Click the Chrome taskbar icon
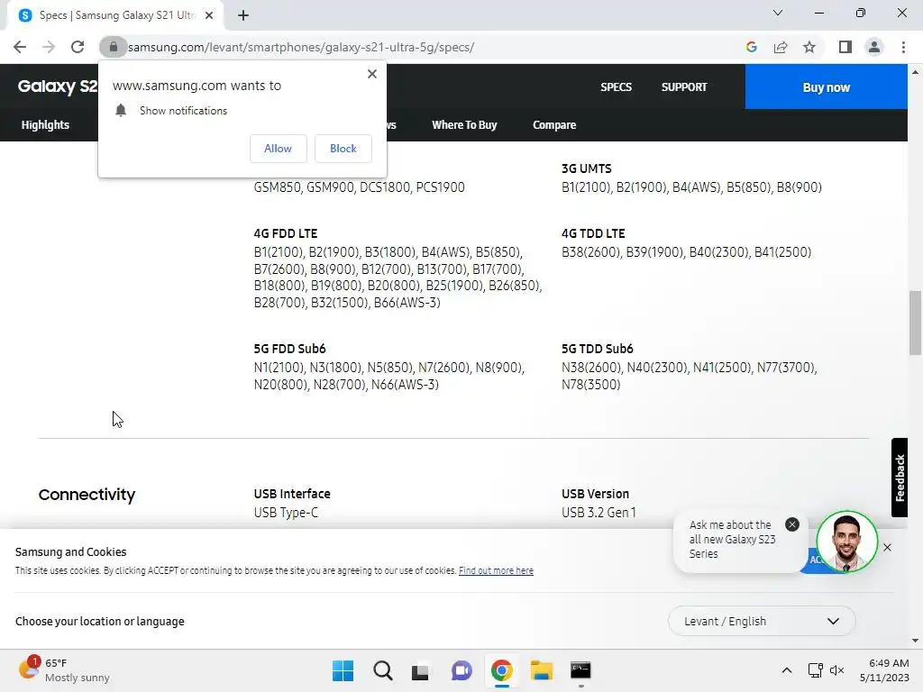 (501, 670)
